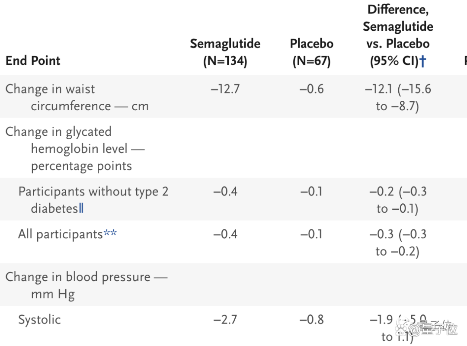Click the All participants row label
Screen dimensions: 467x346
(61, 234)
